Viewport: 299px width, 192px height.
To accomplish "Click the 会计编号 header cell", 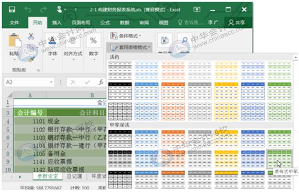I will [30, 113].
